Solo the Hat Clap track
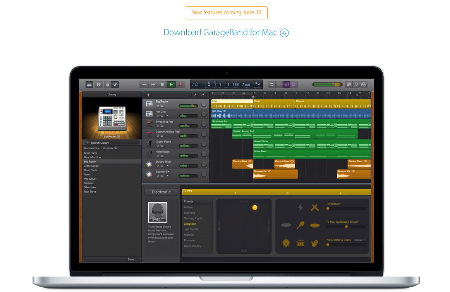Image resolution: width=450 pixels, height=292 pixels. (x=162, y=116)
